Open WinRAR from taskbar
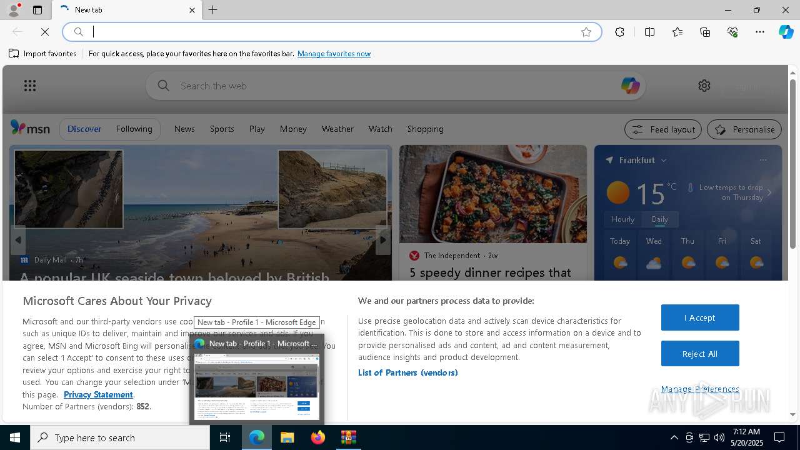800x450 pixels. [348, 437]
